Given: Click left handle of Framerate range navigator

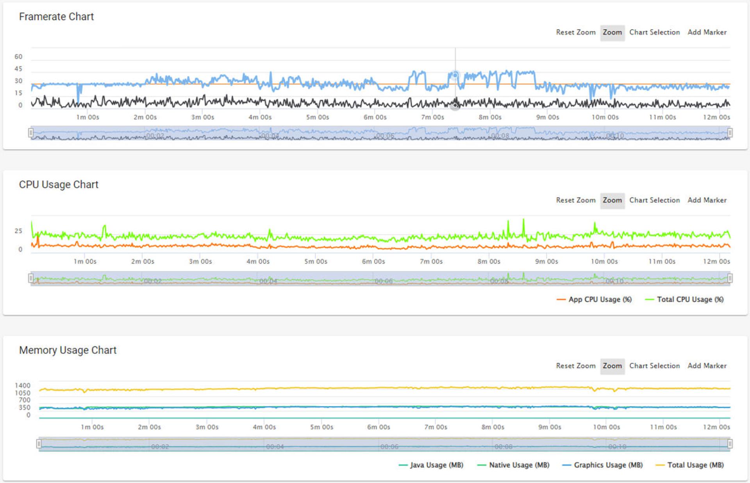Looking at the screenshot, I should 31,133.
